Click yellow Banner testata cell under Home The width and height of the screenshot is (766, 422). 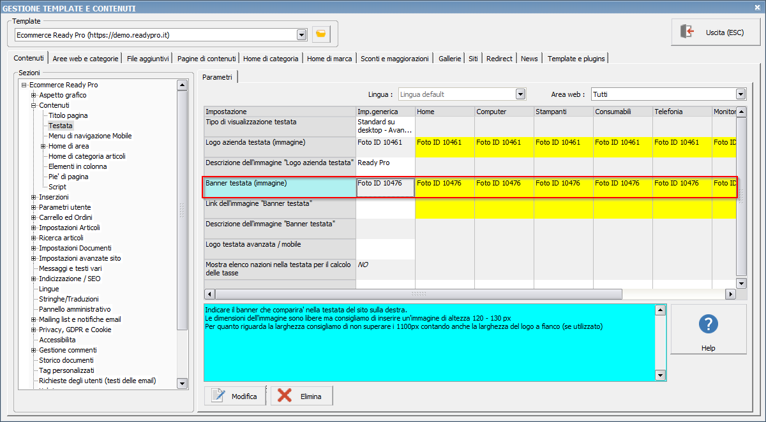(444, 187)
